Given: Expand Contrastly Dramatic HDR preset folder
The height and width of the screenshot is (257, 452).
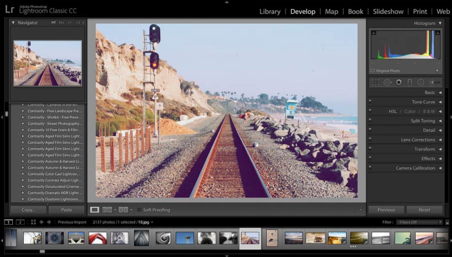Looking at the screenshot, I should [23, 193].
